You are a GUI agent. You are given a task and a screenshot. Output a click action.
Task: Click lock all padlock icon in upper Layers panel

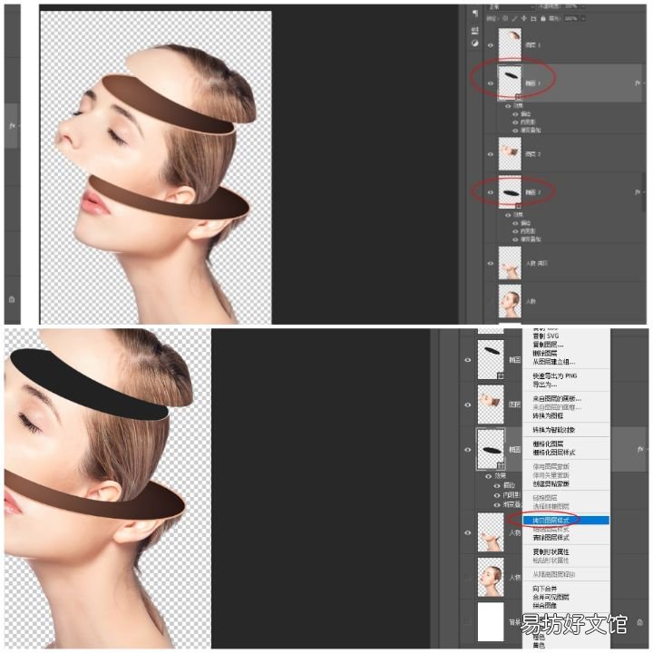point(542,19)
